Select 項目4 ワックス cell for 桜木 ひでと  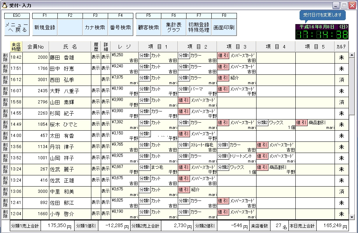click(275, 125)
